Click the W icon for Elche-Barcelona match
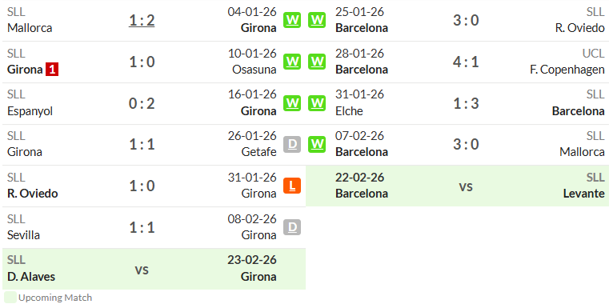This screenshot has width=613, height=308. (x=317, y=103)
